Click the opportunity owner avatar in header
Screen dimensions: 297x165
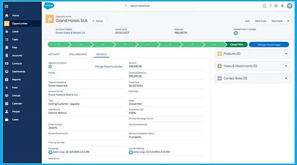(235, 33)
